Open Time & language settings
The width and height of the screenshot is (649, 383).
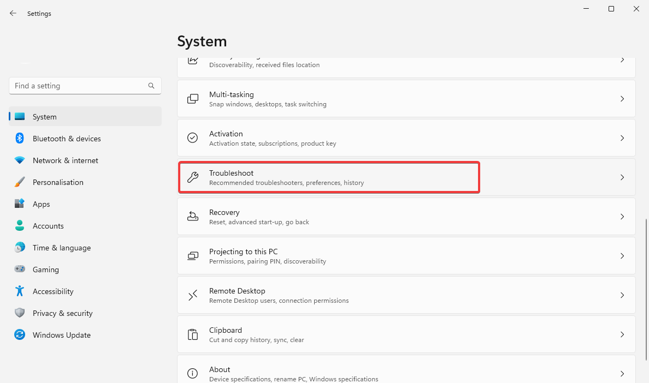pos(85,248)
